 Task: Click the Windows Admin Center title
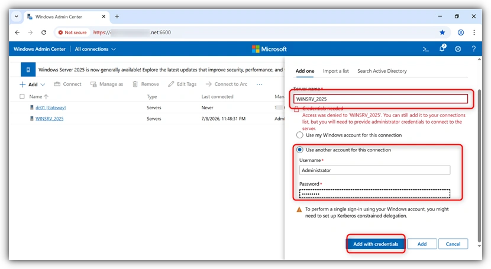click(40, 49)
